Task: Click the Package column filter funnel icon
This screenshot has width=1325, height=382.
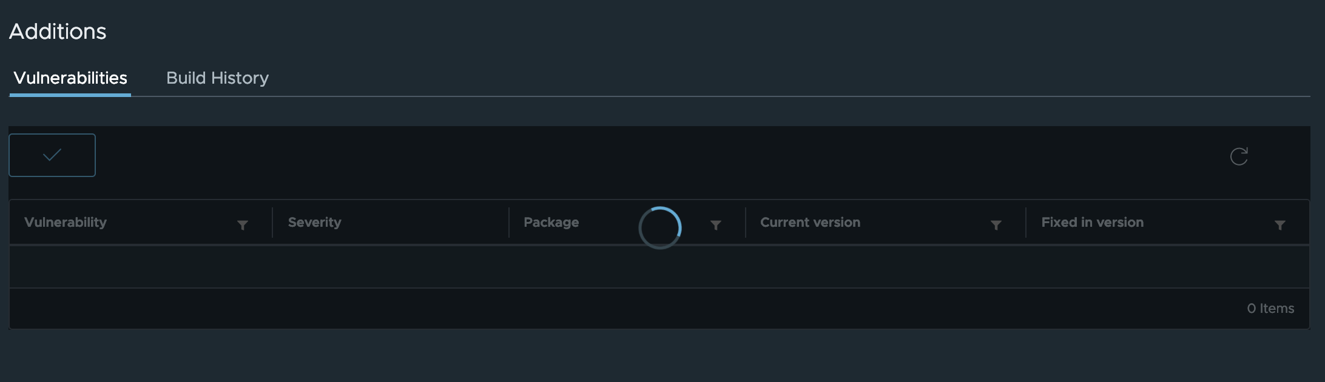Action: 716,224
